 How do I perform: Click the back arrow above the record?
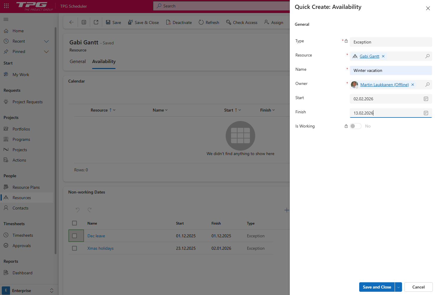(x=71, y=22)
